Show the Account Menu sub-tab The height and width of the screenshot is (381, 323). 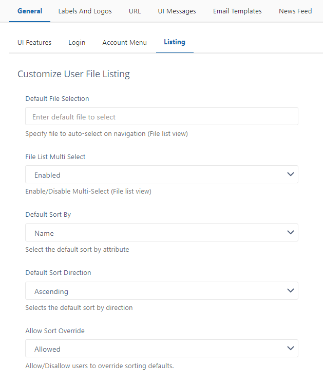(x=124, y=42)
